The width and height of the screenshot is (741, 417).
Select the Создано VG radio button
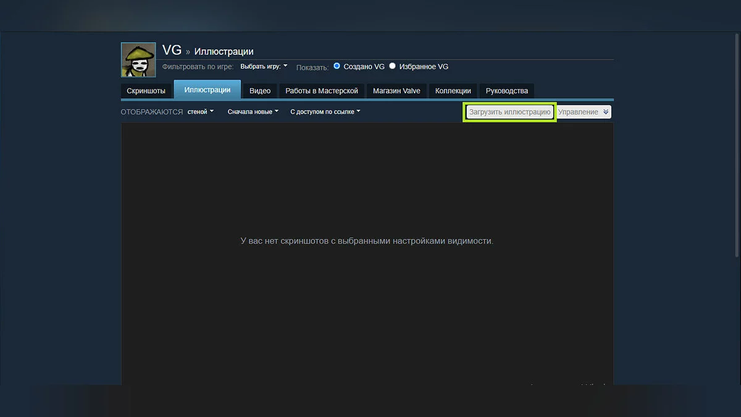click(337, 65)
